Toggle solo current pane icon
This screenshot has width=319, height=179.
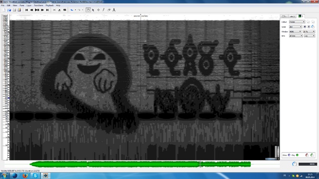tap(65, 10)
